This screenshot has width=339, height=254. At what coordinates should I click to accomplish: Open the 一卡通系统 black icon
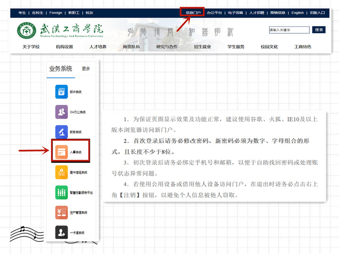61,232
